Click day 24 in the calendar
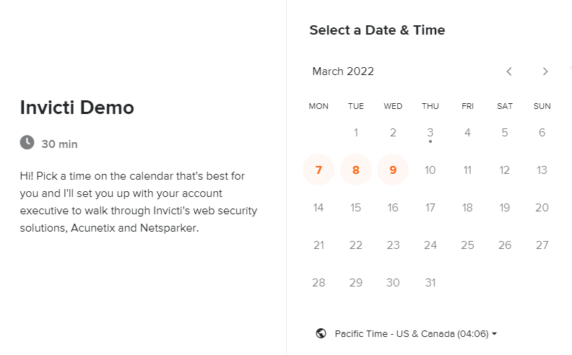 (430, 245)
